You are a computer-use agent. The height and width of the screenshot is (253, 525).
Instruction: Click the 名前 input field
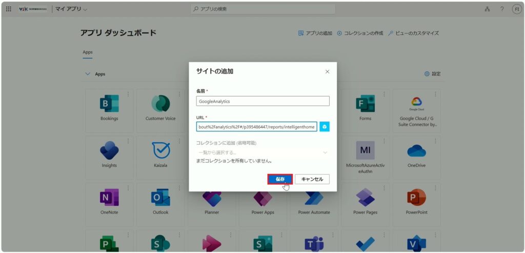coord(263,101)
